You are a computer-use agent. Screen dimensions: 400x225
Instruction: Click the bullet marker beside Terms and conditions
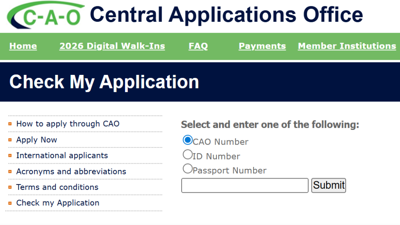pyautogui.click(x=10, y=187)
